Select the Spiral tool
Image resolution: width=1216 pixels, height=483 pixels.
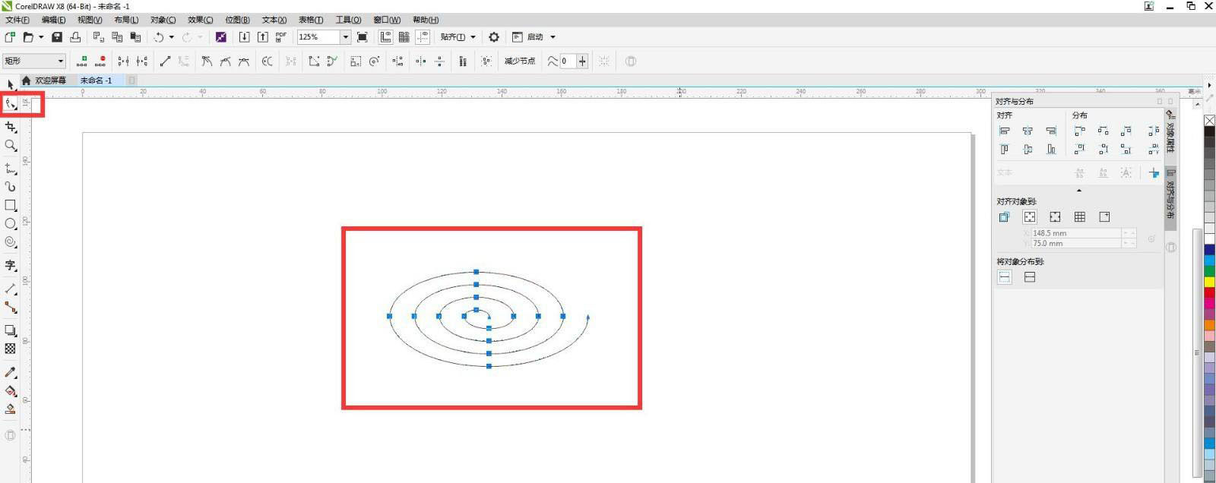(11, 242)
